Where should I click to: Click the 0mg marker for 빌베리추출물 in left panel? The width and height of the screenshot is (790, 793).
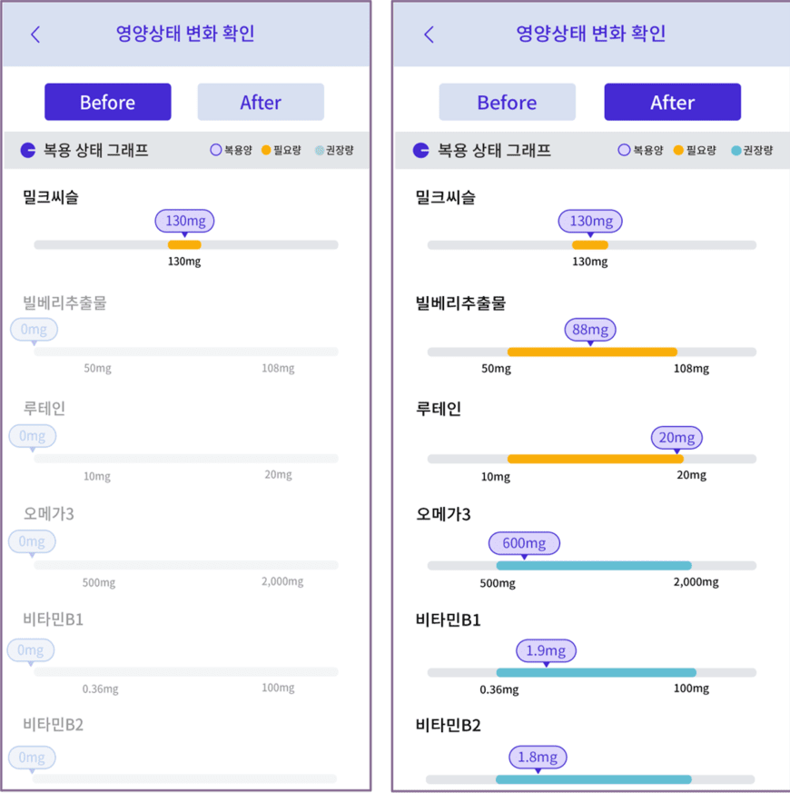point(34,329)
